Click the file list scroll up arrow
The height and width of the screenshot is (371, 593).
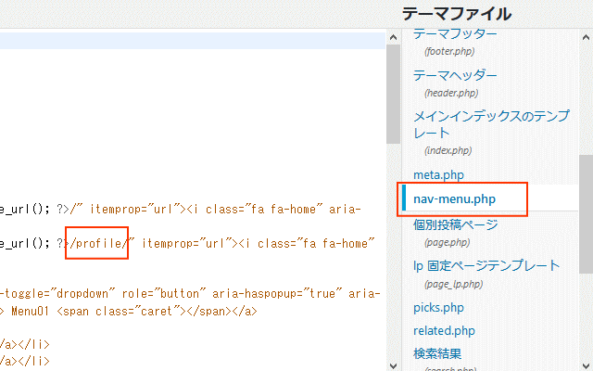pyautogui.click(x=586, y=37)
